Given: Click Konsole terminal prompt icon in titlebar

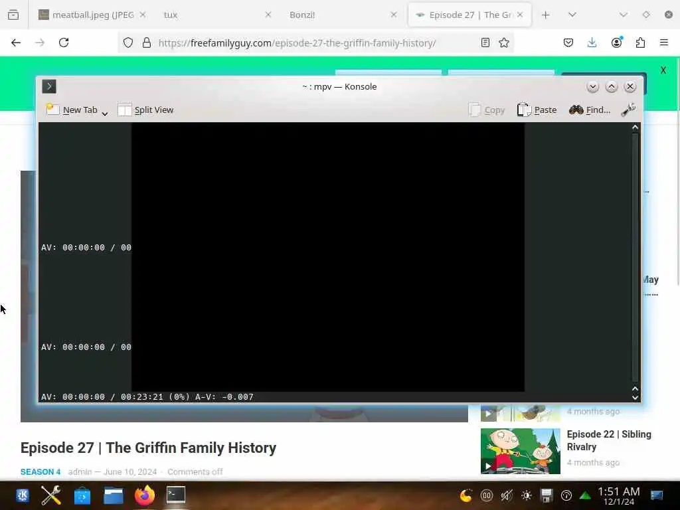Looking at the screenshot, I should click(49, 86).
